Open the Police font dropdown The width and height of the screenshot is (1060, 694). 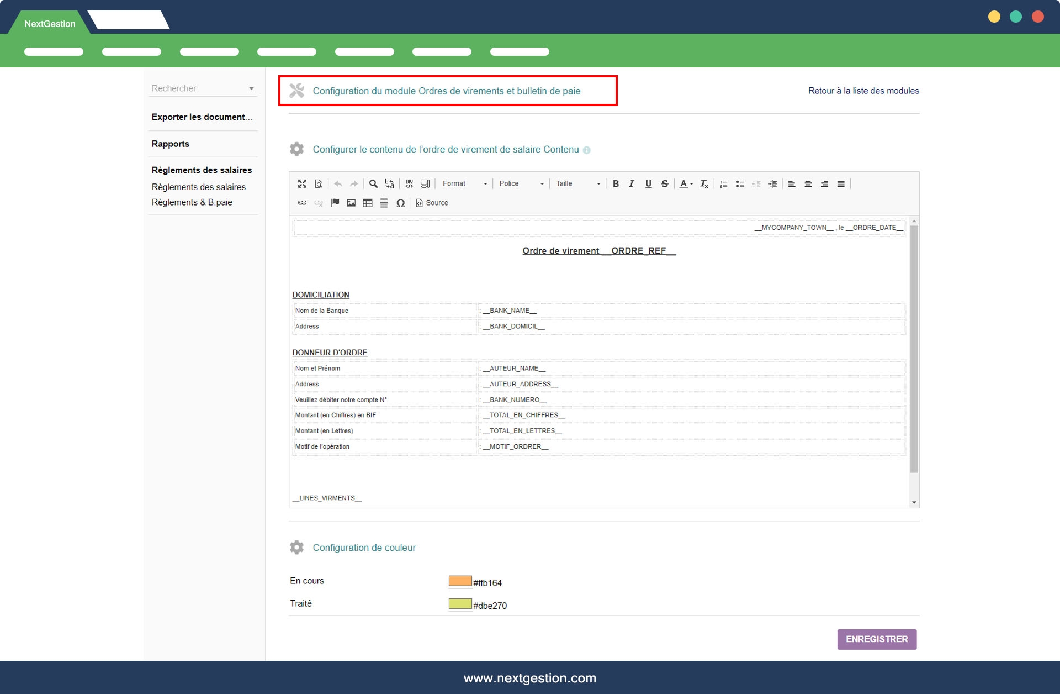click(521, 184)
